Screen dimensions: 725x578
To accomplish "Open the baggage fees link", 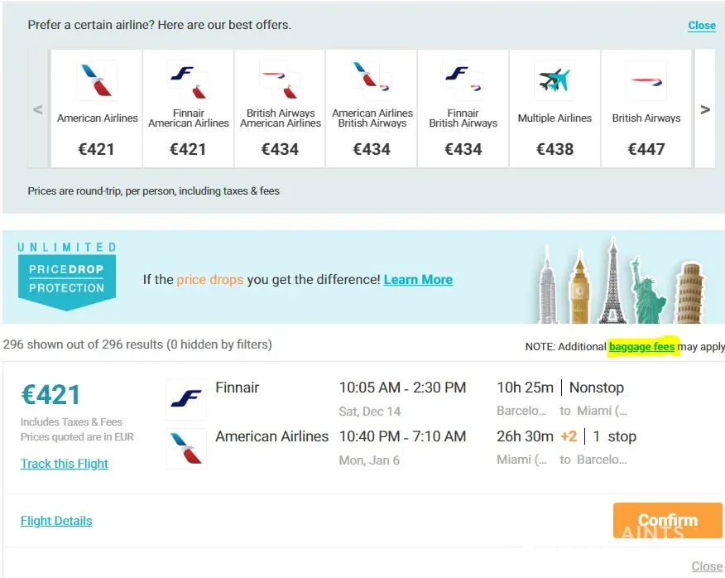I will (x=641, y=347).
